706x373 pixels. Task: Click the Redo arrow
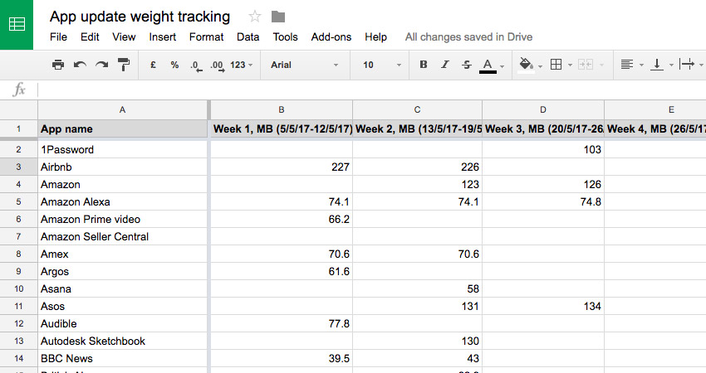102,65
